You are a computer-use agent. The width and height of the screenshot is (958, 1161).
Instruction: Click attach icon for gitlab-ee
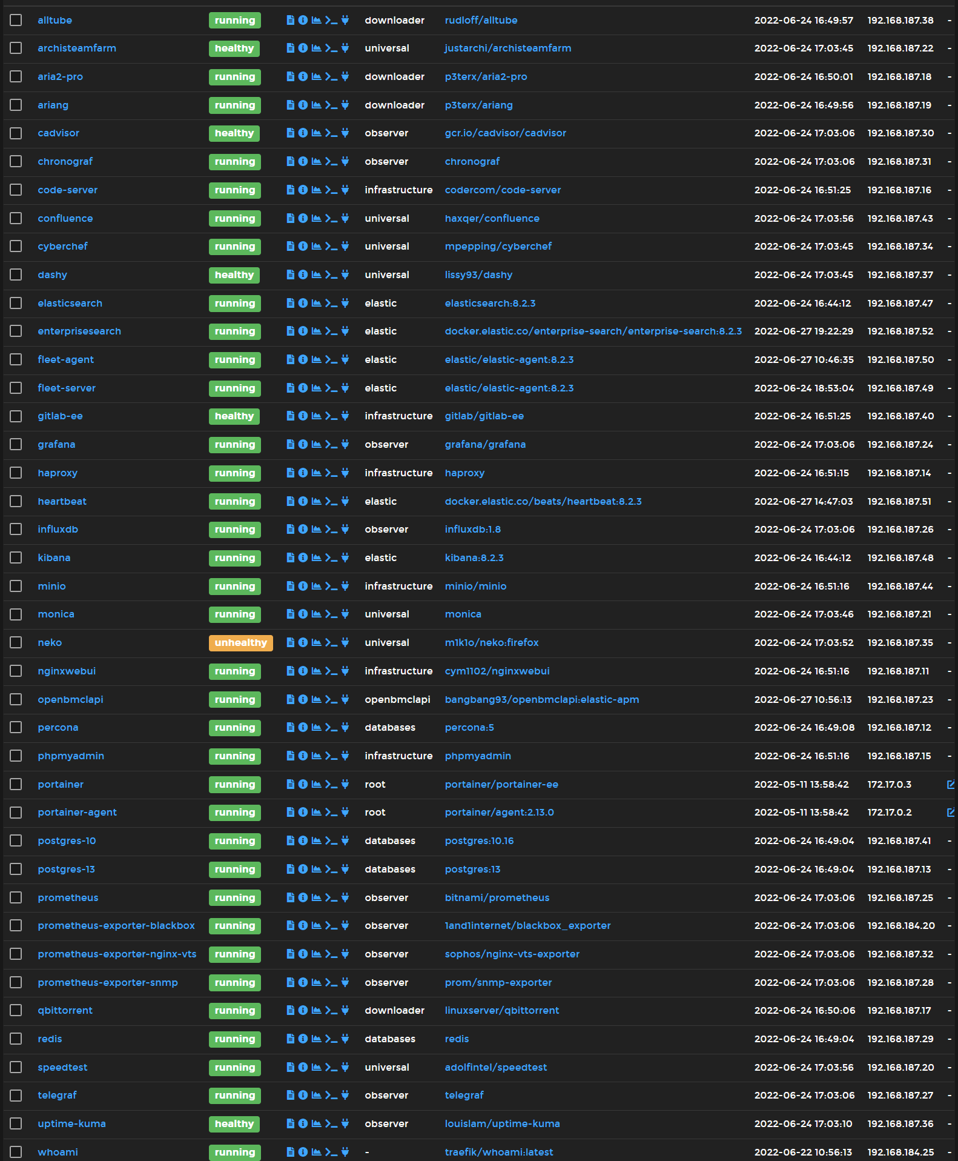point(345,416)
